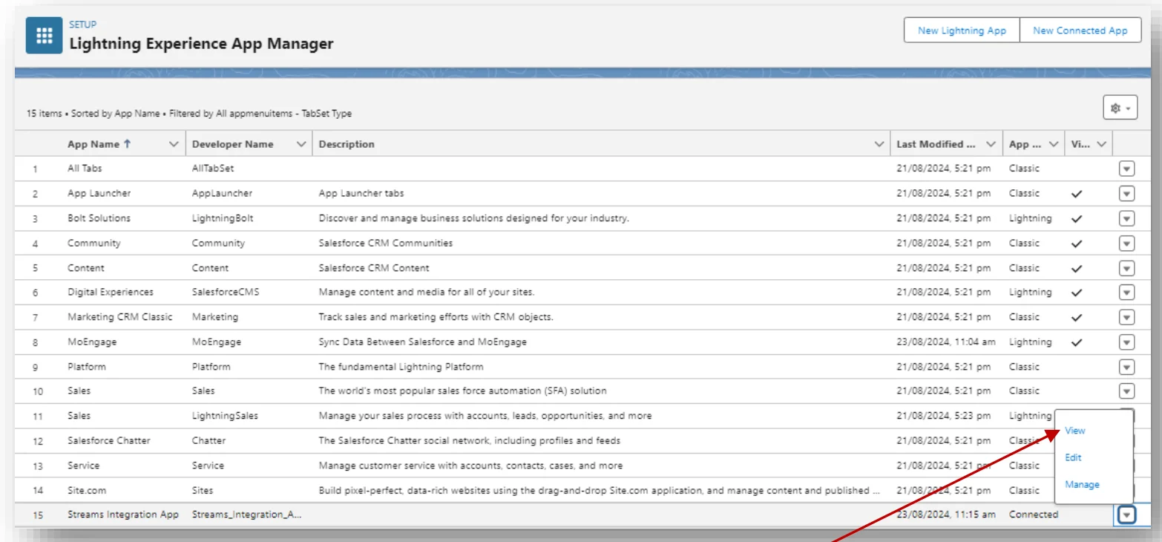Open row actions for All Tabs

point(1126,169)
